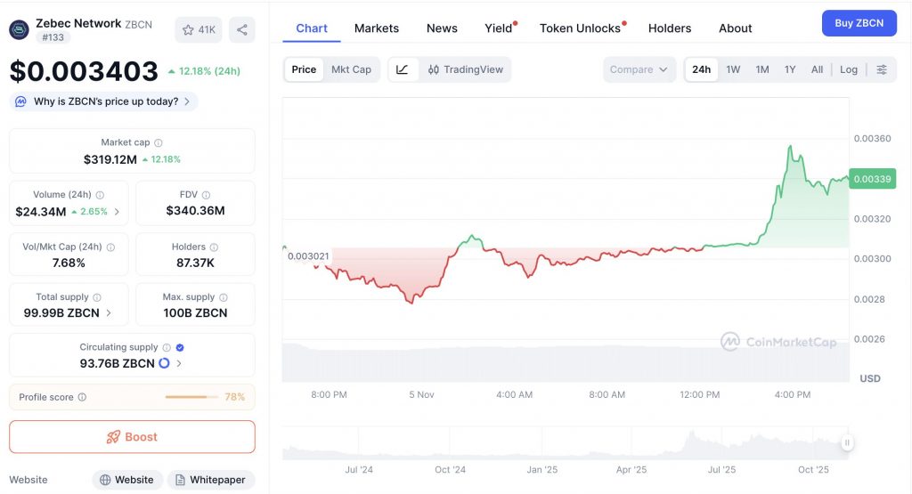Viewport: 912px width, 494px height.
Task: Click the AI icon beside price question
Action: [21, 101]
